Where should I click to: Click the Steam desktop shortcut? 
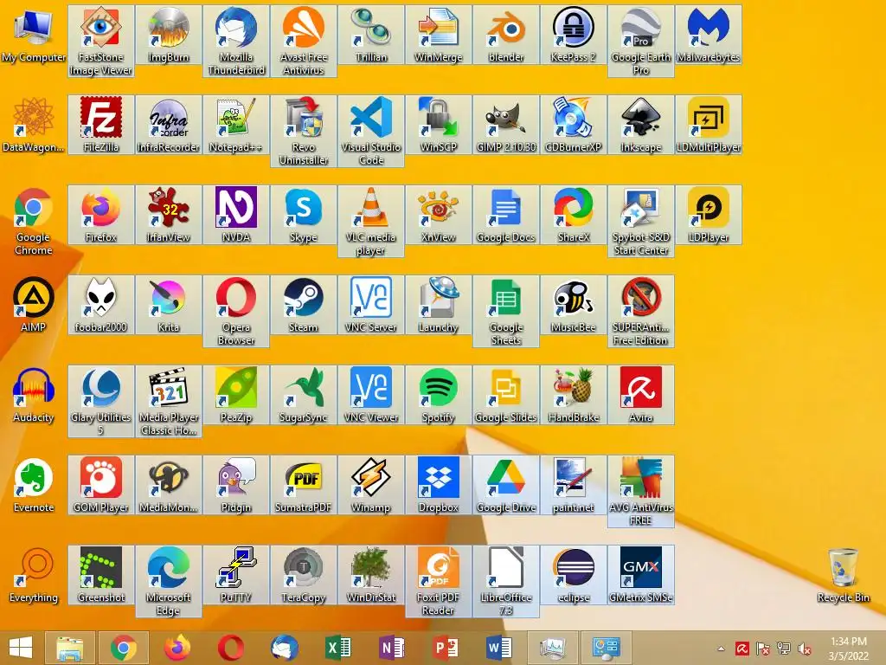[304, 304]
